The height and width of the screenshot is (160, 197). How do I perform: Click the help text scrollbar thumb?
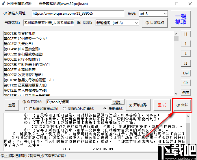click(188, 133)
